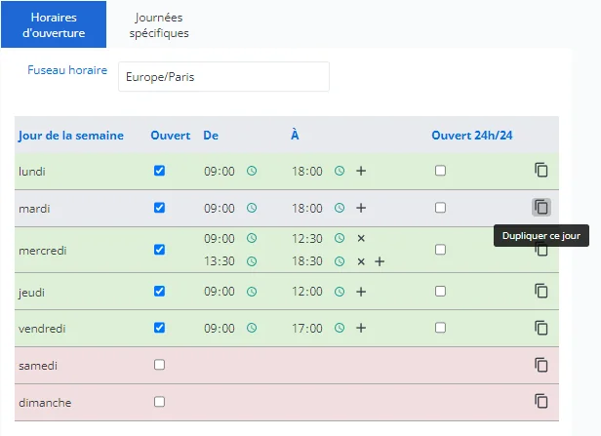Select the Horaires d'ouverture tab
The image size is (601, 436).
(54, 25)
